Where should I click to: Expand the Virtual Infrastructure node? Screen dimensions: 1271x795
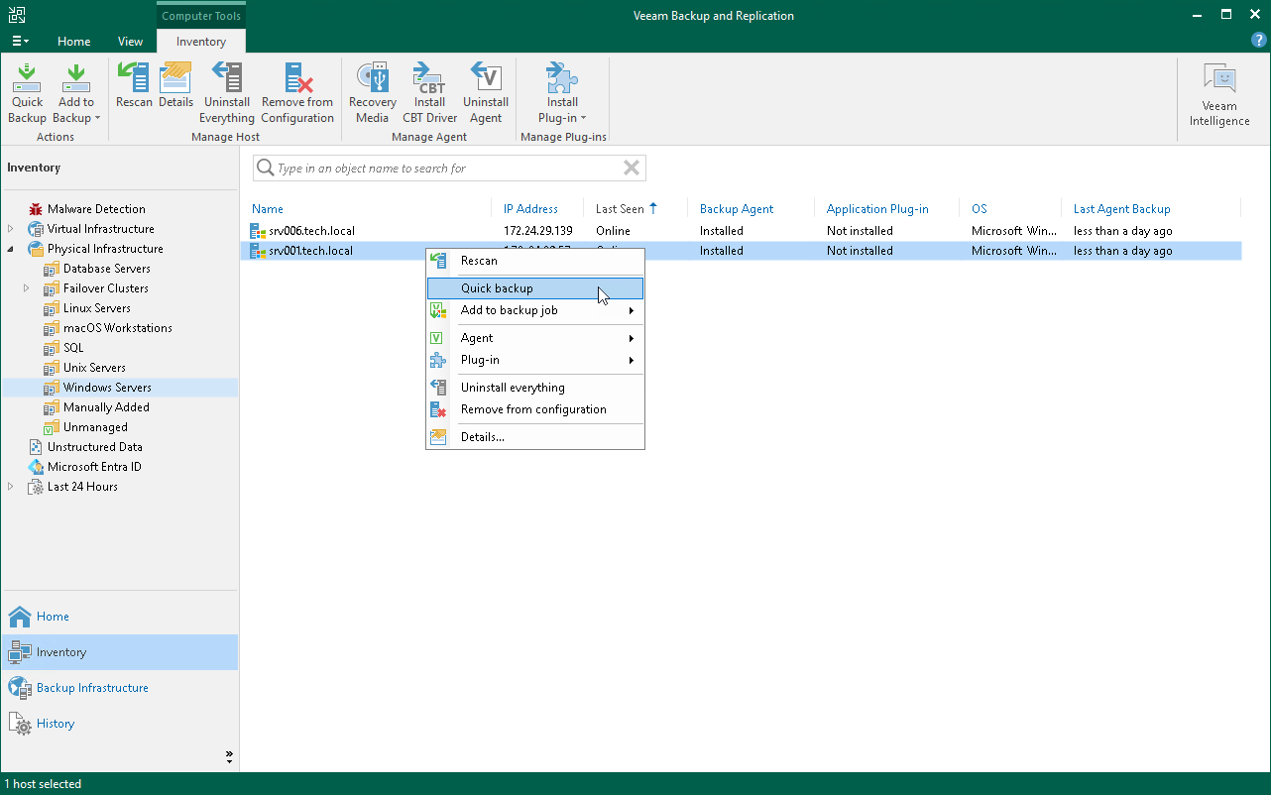click(x=11, y=229)
